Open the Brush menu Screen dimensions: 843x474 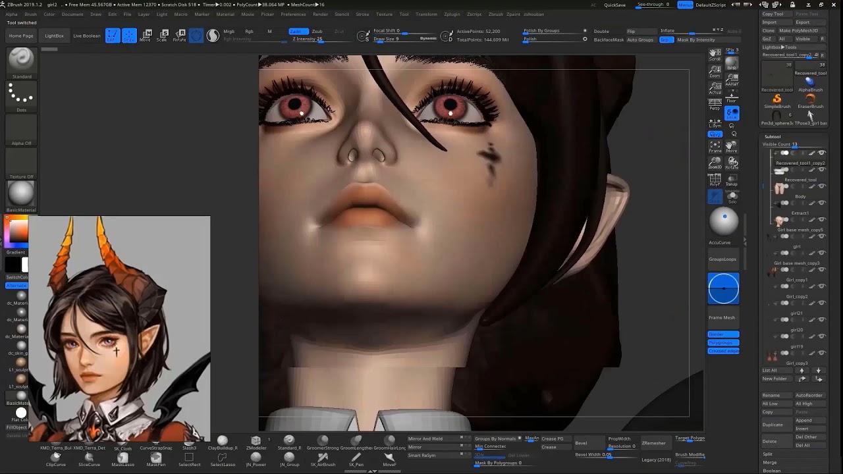point(30,14)
